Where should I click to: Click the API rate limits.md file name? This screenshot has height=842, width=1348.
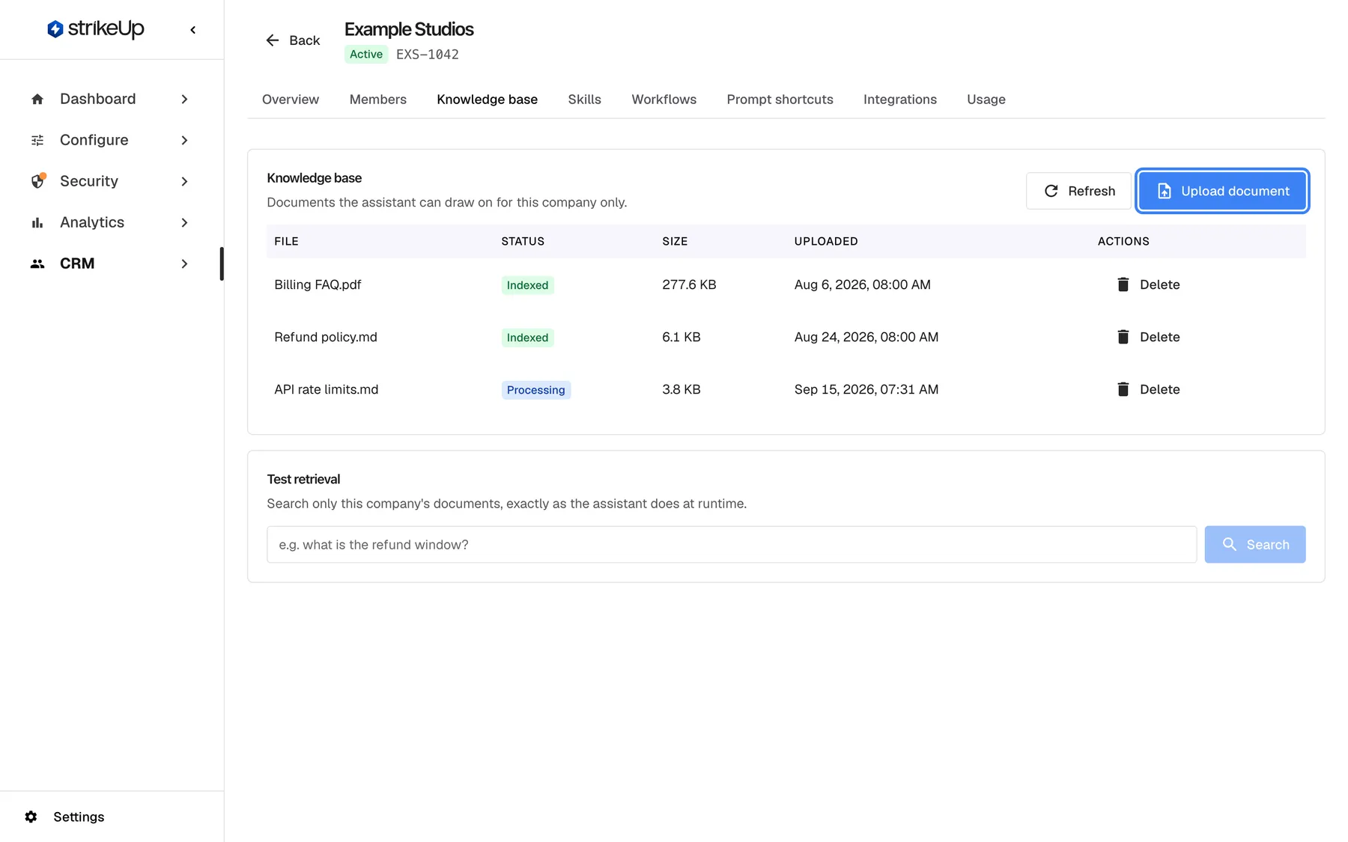(x=327, y=389)
